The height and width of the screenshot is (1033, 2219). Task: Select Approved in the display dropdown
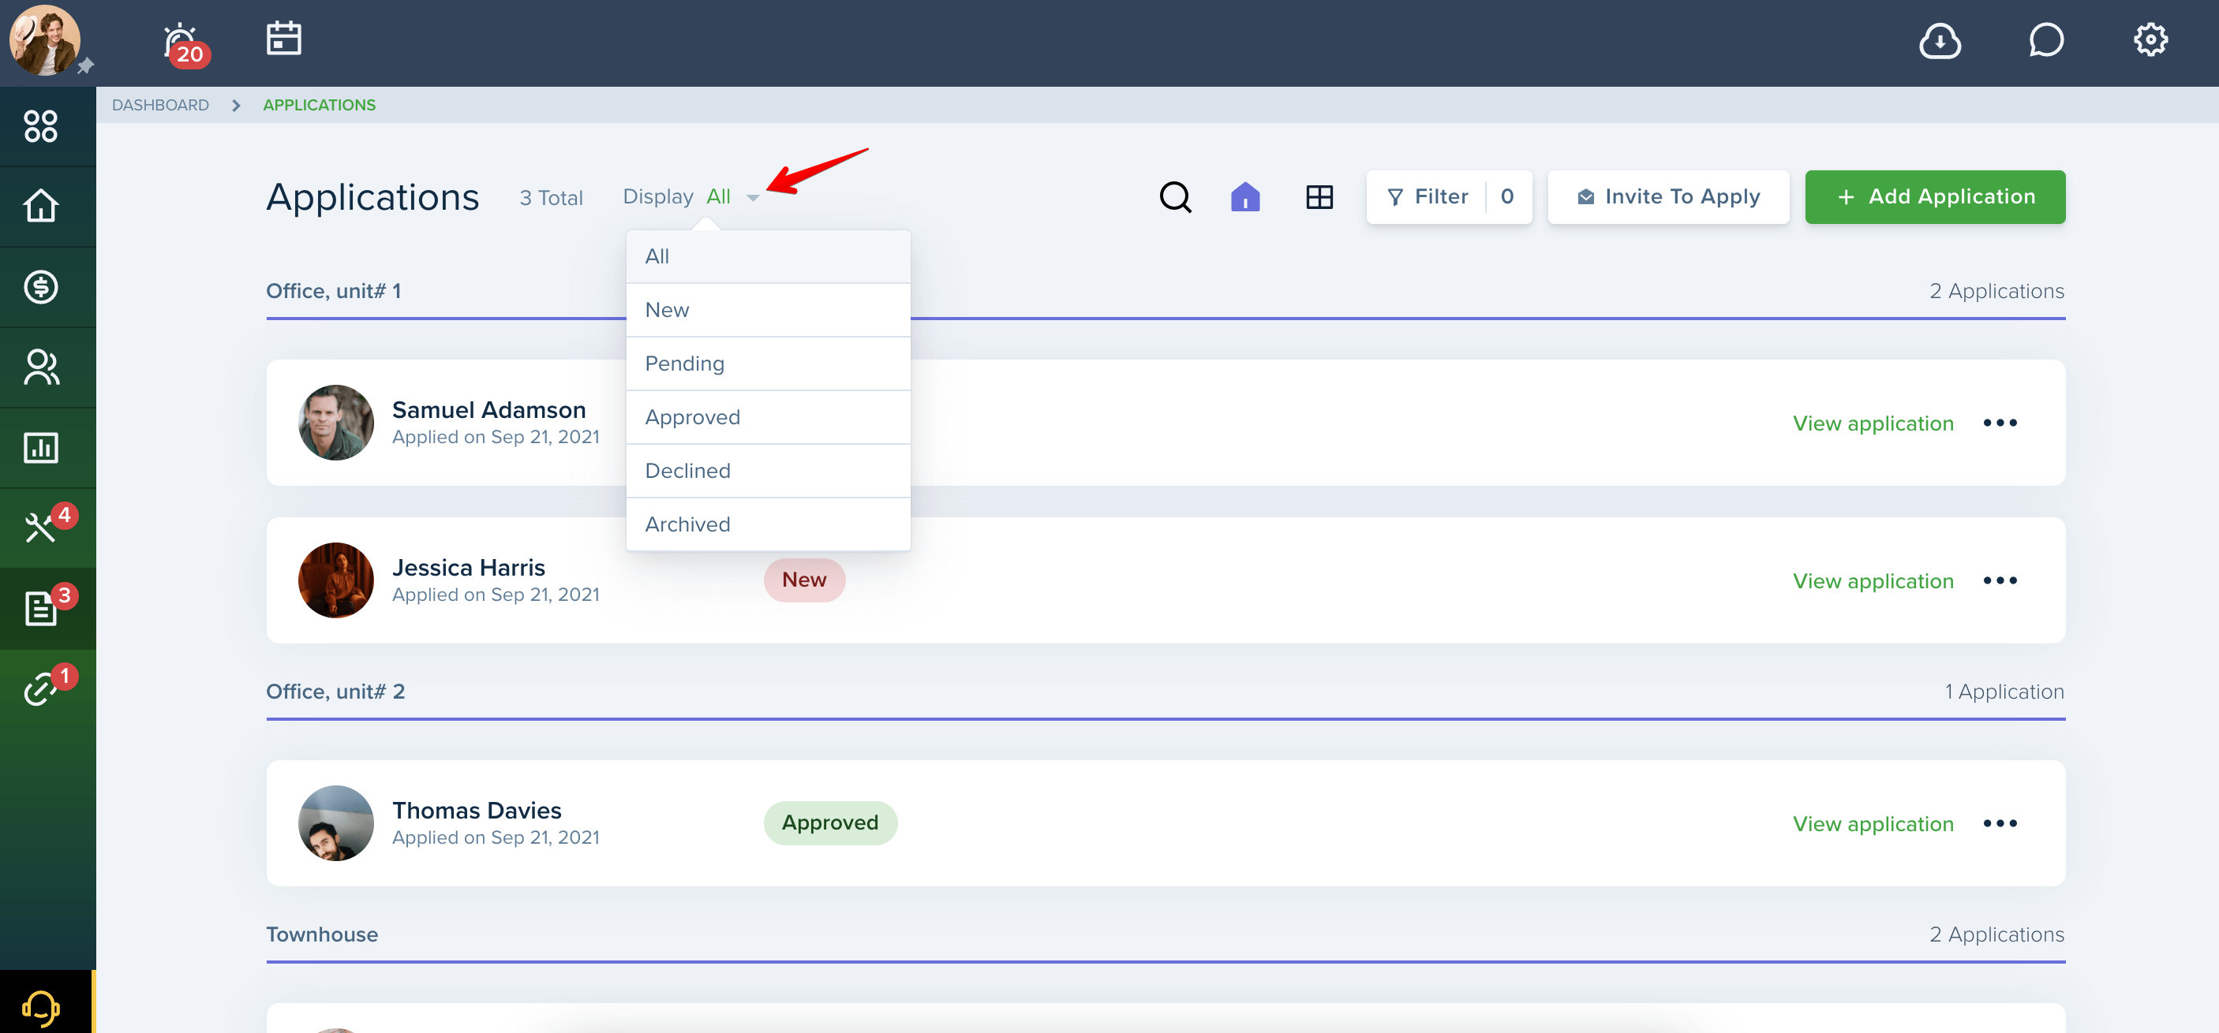pos(768,417)
